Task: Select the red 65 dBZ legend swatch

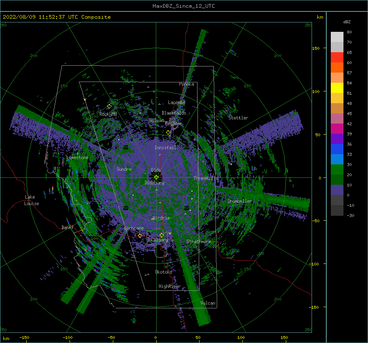Action: 337,57
